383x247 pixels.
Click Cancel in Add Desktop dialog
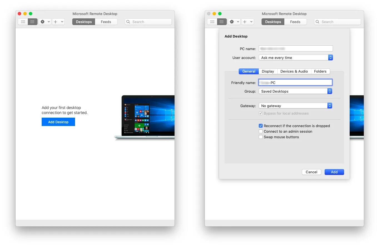coord(311,172)
